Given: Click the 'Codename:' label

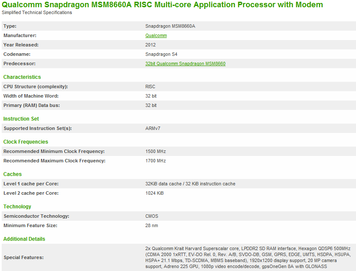Looking at the screenshot, I should 17,54.
